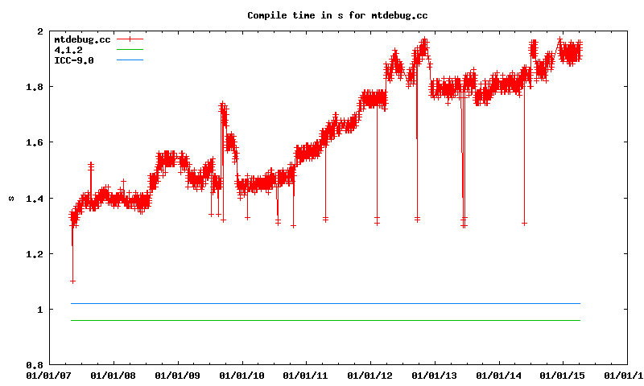Click the blue line sample beside ICC-9.0
Viewport: 644px width, 386px height.
[129, 60]
